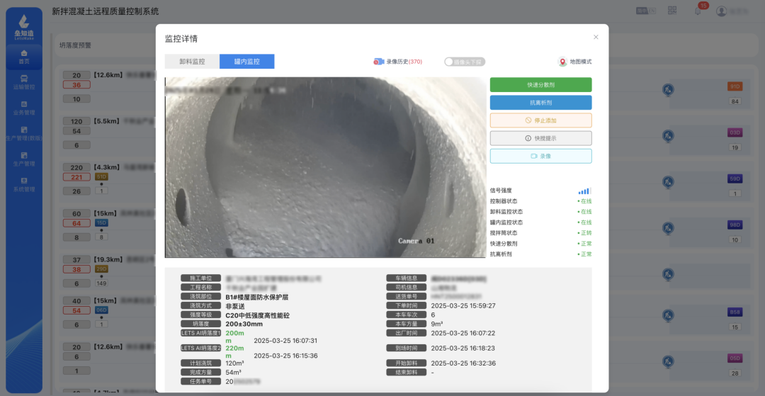The image size is (765, 396).
Task: Open the user avatar menu in header
Action: click(722, 11)
